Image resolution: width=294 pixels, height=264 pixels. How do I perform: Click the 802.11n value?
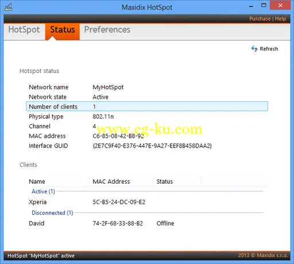103,117
